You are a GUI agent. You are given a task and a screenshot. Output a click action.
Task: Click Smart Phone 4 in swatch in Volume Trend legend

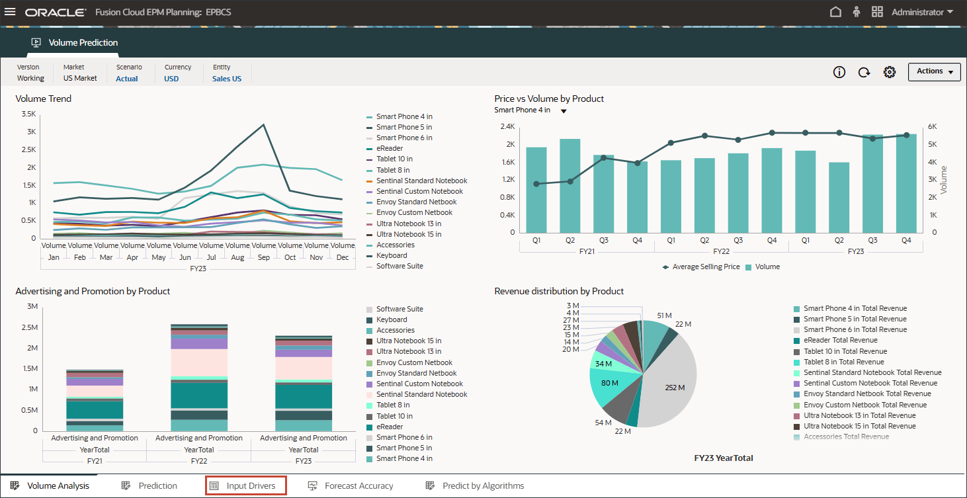coord(370,117)
